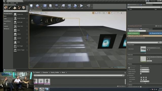162x91 pixels.
Task: Toggle Lock Rotation Z checkbox
Action: point(146,79)
